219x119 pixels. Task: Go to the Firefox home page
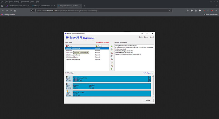point(15,10)
